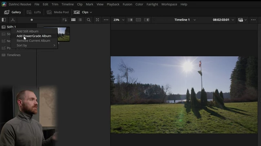Toggle highlight viewer mode icon
The height and width of the screenshot is (146, 261).
click(x=147, y=20)
